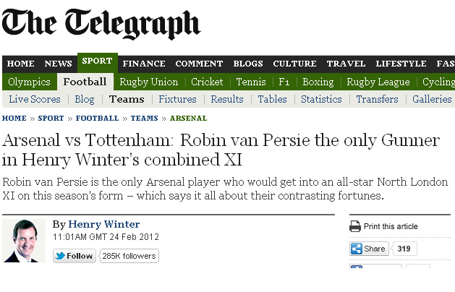Click the Twitter Follow button
The width and height of the screenshot is (455, 292).
pos(75,256)
